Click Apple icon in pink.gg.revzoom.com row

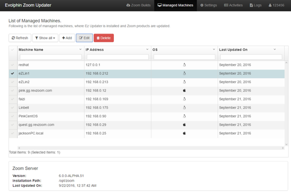click(x=184, y=90)
